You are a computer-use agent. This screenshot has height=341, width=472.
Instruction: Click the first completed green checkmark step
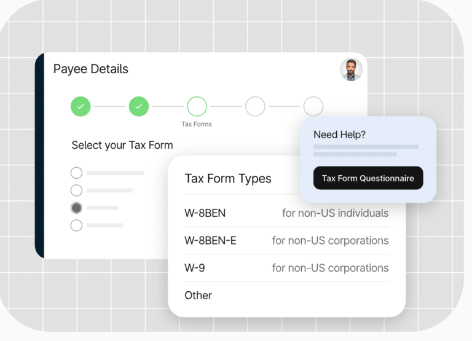(x=81, y=106)
